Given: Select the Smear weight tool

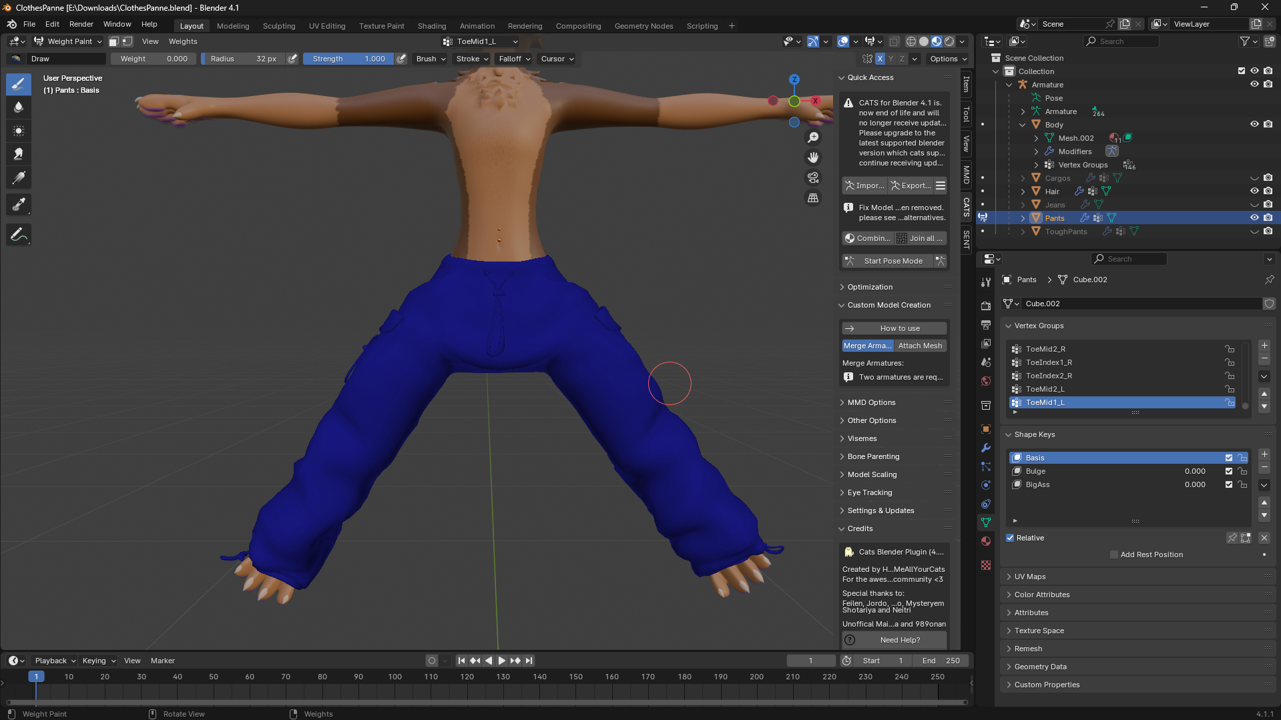Looking at the screenshot, I should pos(19,154).
